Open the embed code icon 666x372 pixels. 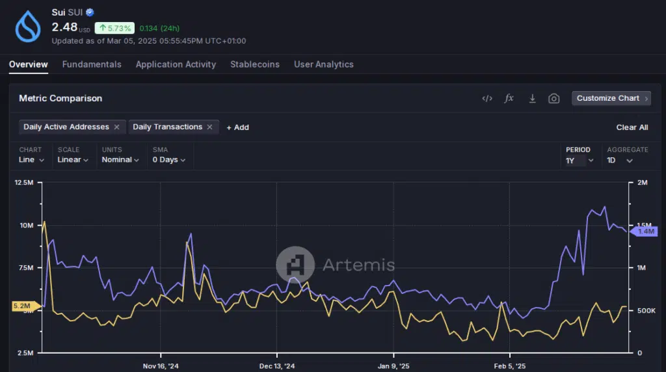coord(487,98)
